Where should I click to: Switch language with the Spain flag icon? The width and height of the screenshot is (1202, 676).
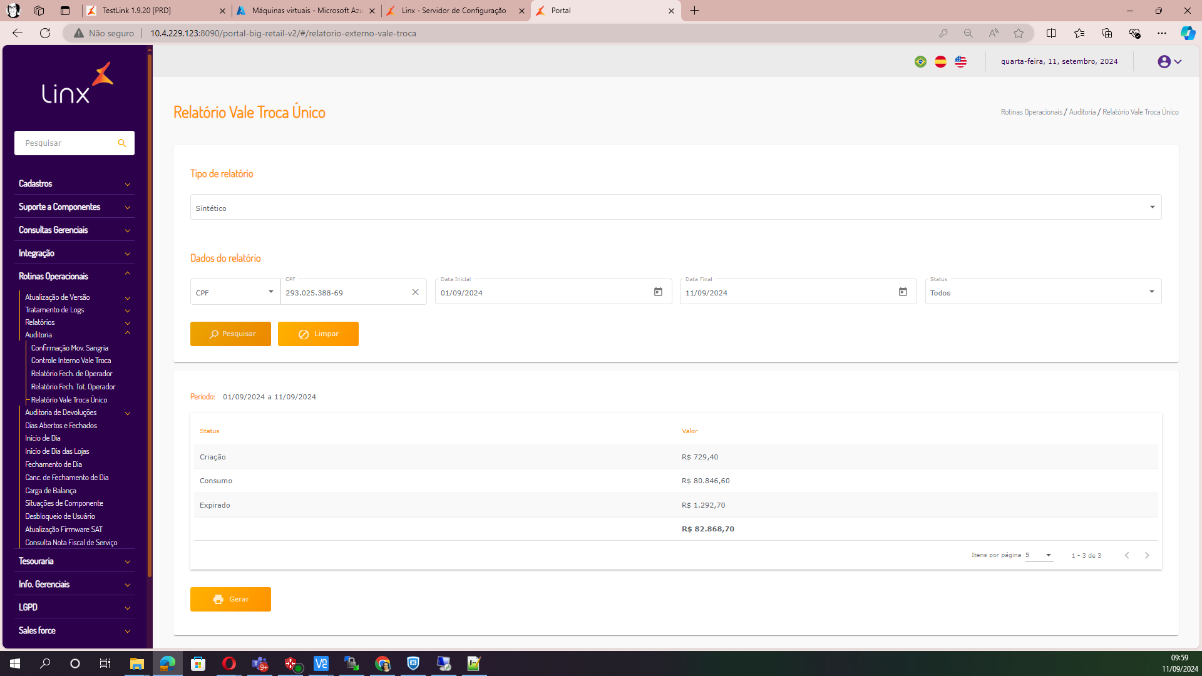940,61
